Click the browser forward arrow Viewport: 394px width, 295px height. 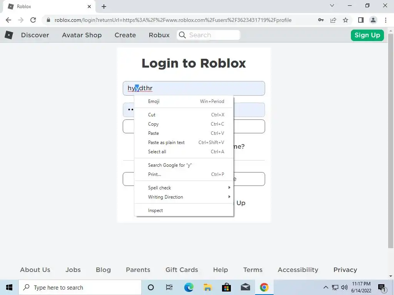21,20
